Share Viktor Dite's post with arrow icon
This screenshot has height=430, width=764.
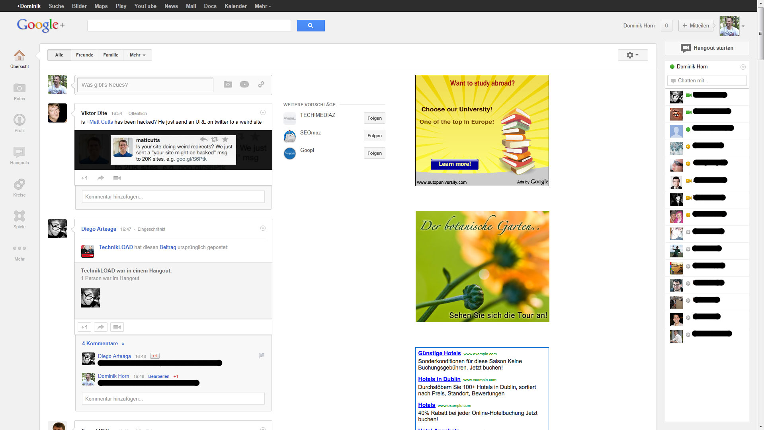click(101, 178)
